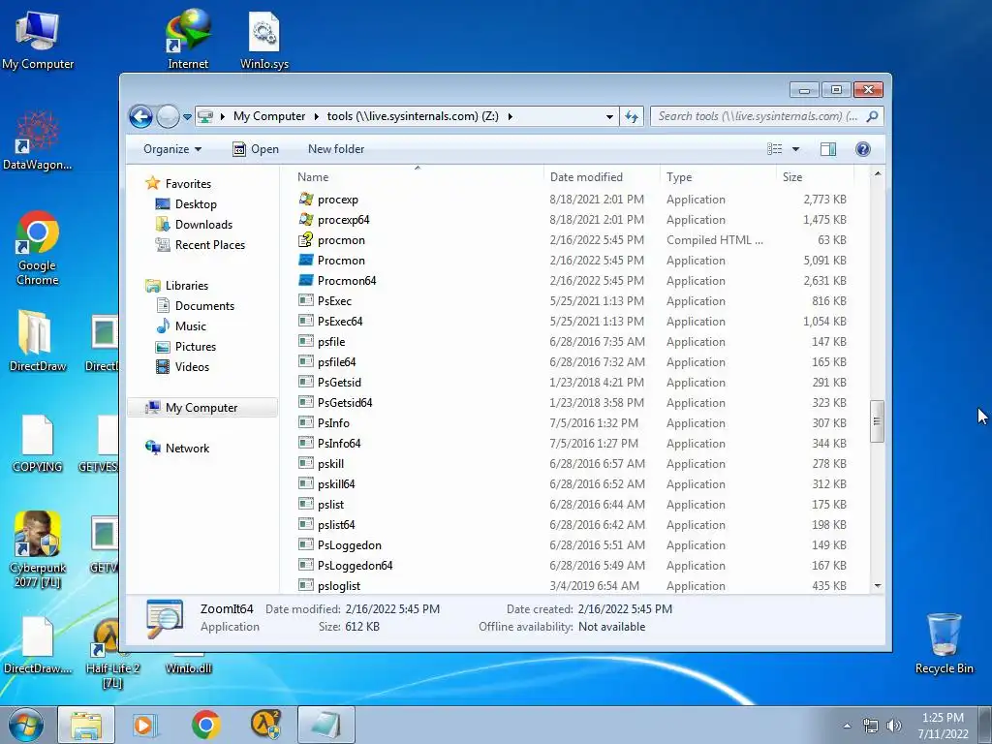Expand the My Computer breadcrumb arrow
This screenshot has width=992, height=744.
pos(317,116)
